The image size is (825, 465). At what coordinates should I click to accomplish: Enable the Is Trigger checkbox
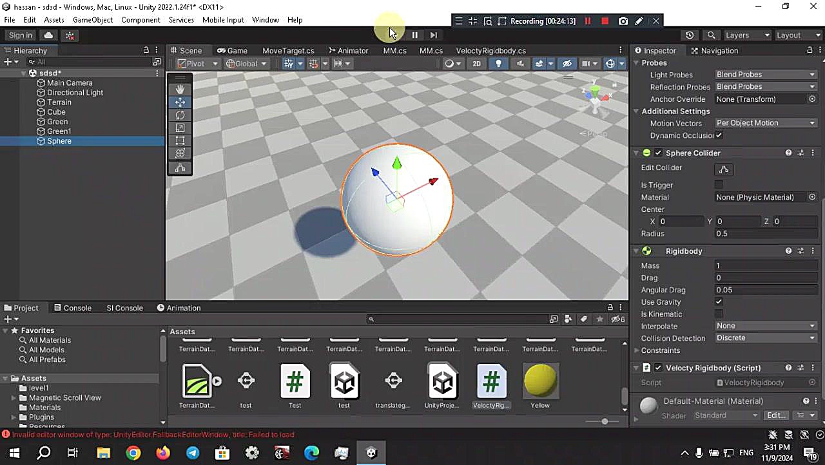[x=719, y=185]
